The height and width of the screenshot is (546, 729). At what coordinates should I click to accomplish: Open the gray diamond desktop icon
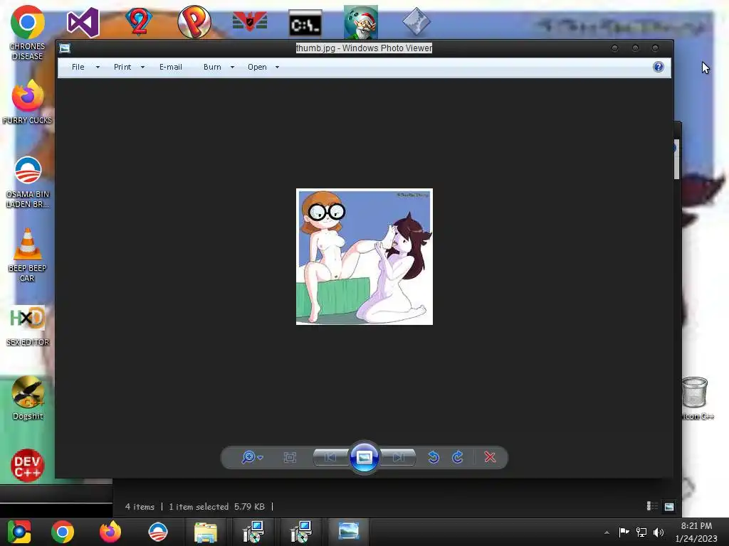416,22
